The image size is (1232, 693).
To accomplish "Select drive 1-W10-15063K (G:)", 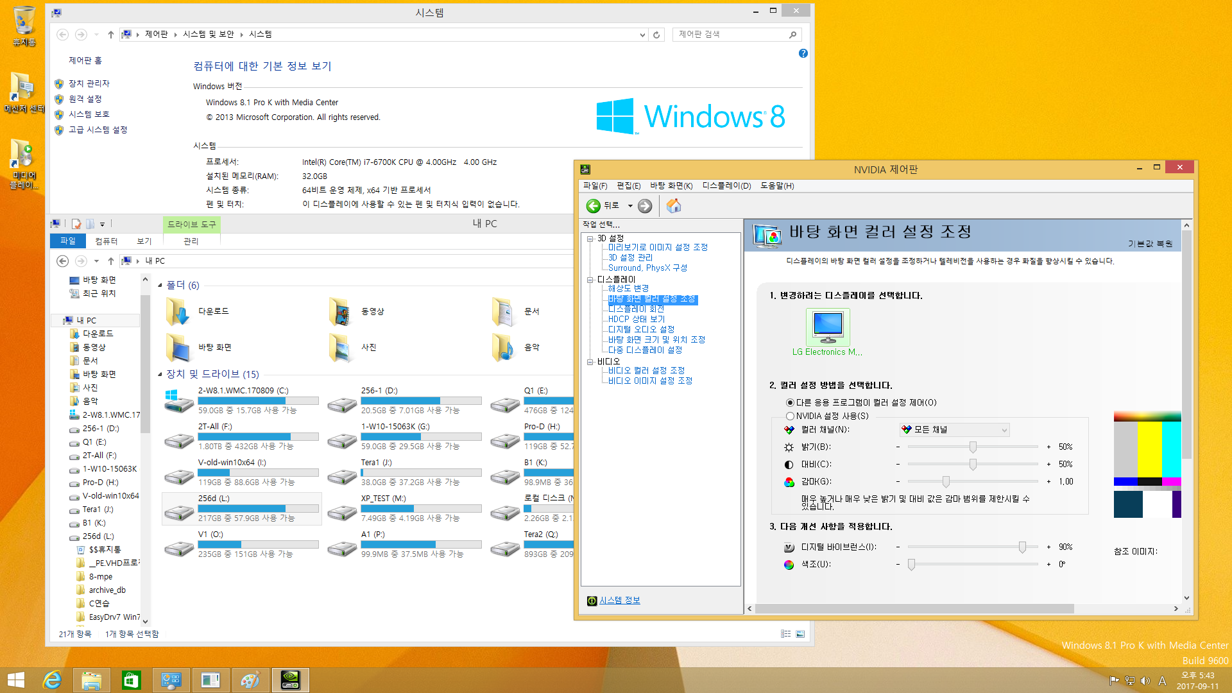I will point(405,436).
